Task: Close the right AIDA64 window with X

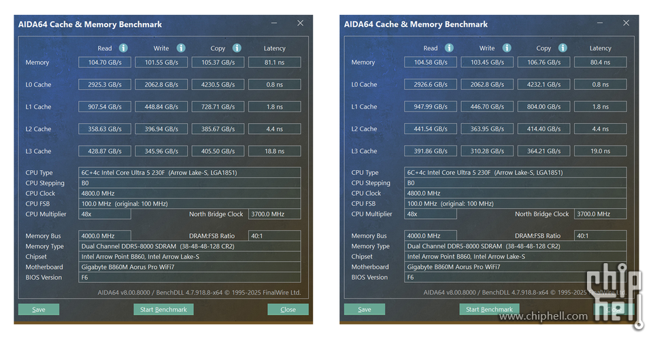Action: [x=626, y=23]
